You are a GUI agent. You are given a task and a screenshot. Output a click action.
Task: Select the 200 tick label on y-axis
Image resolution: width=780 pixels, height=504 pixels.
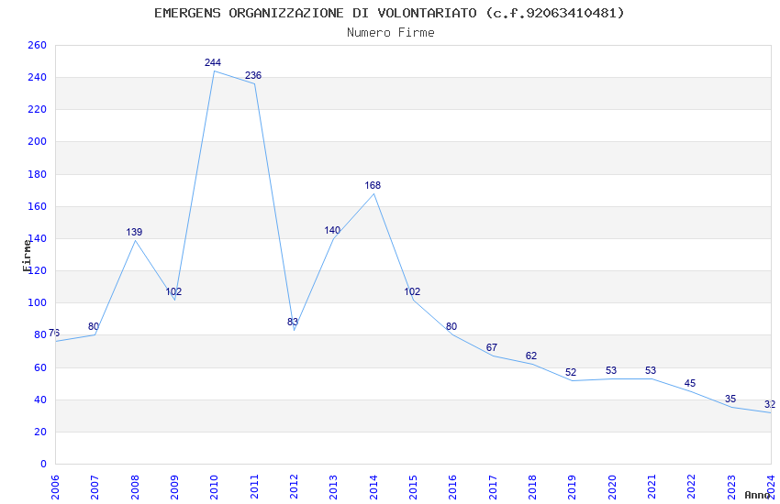[37, 141]
